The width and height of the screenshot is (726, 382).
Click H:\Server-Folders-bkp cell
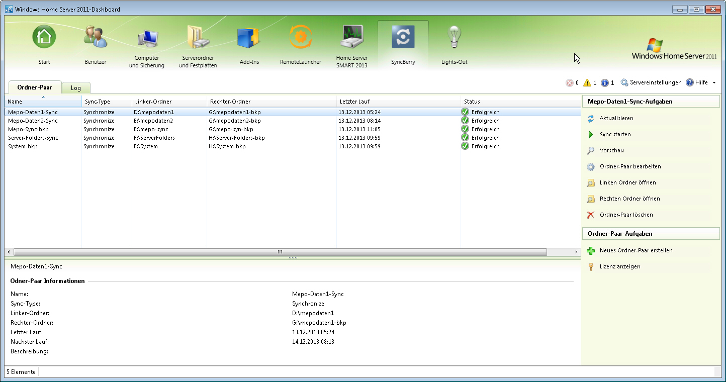point(237,138)
